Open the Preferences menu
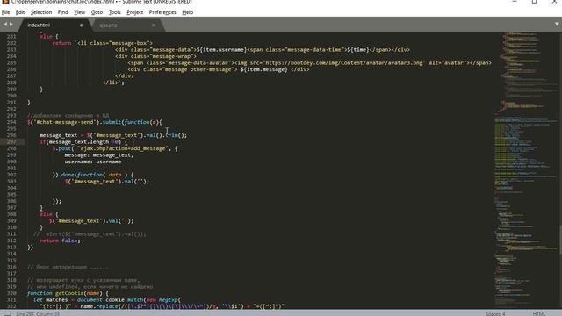 point(162,12)
